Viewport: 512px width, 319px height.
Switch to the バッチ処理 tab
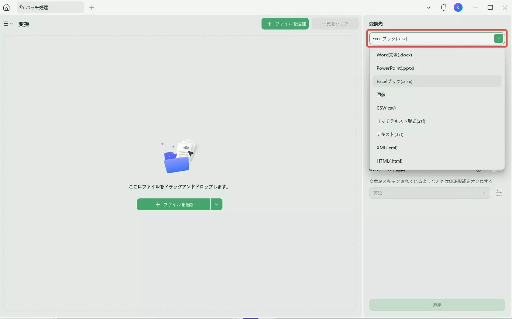pyautogui.click(x=51, y=7)
